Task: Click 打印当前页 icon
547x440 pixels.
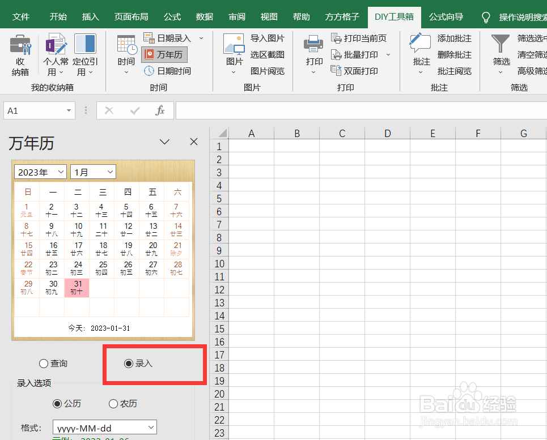Action: [x=336, y=38]
